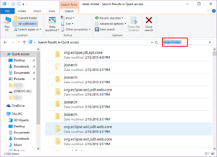Switch to the File tab
The width and height of the screenshot is (217, 157).
click(8, 11)
